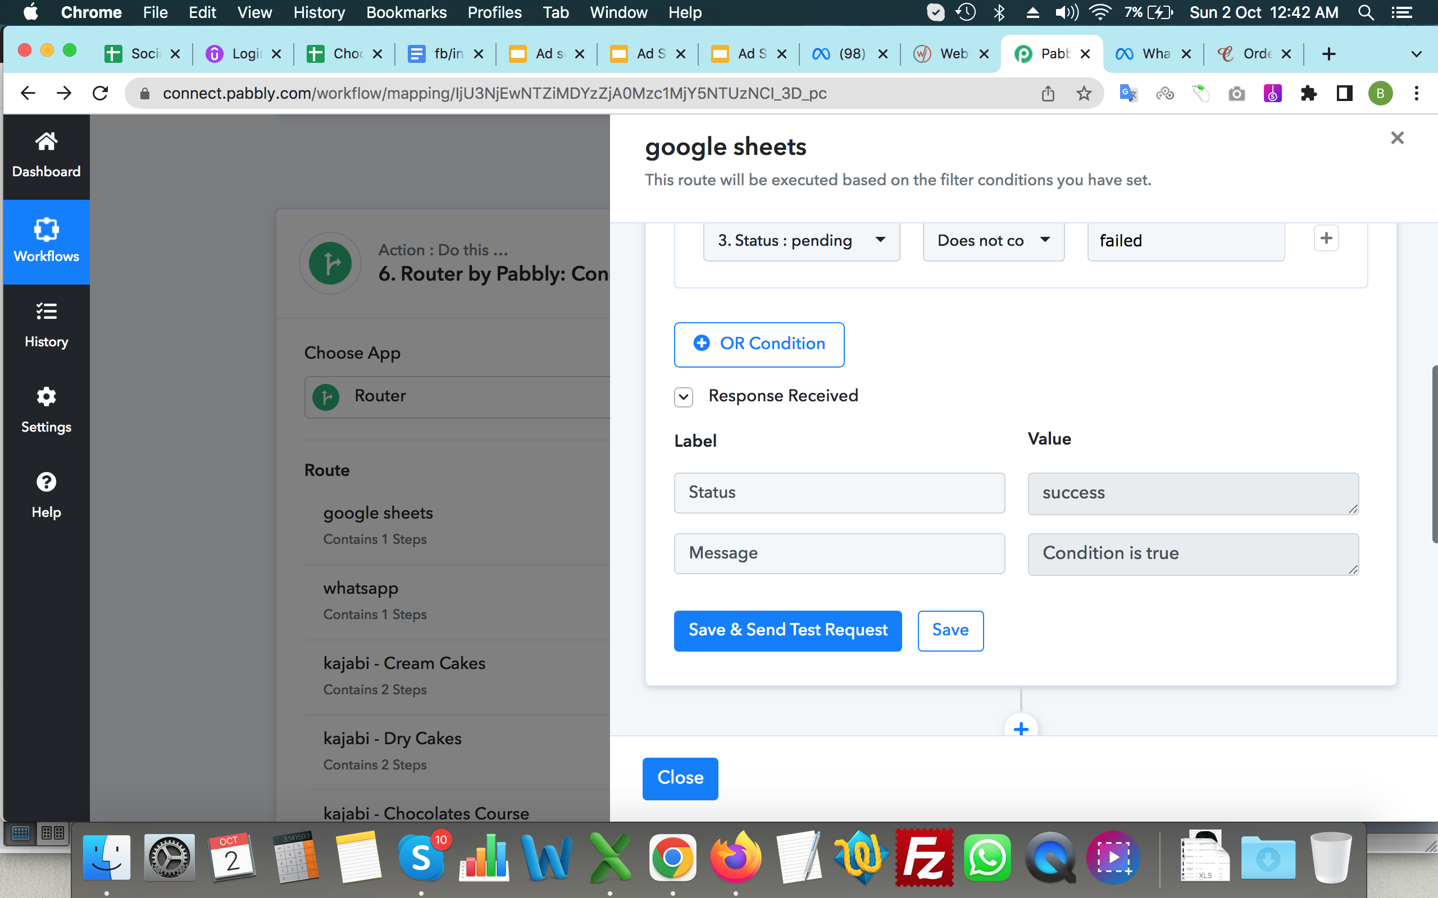
Task: Close the google sheets route panel
Action: [1397, 138]
